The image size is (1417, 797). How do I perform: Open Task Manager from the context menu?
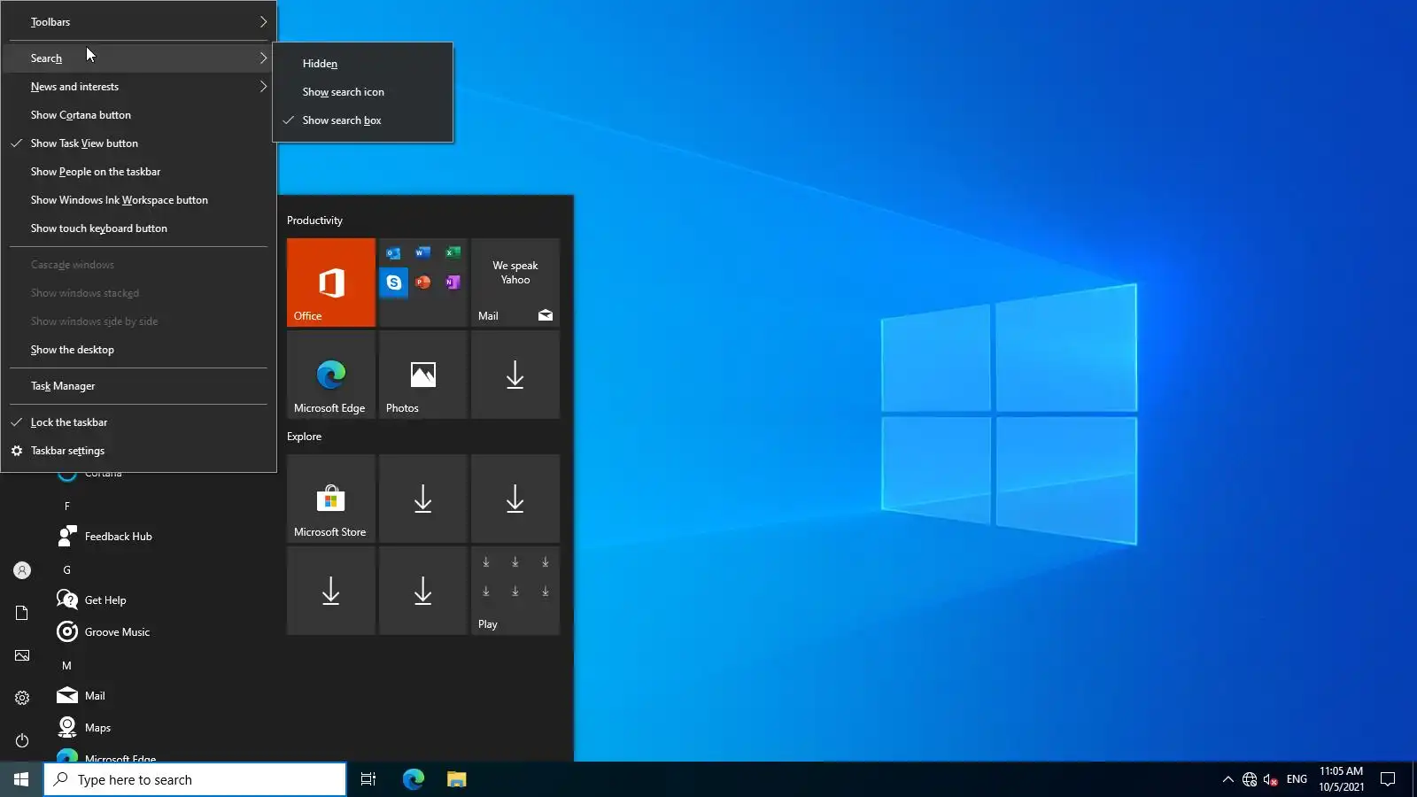[x=138, y=386]
